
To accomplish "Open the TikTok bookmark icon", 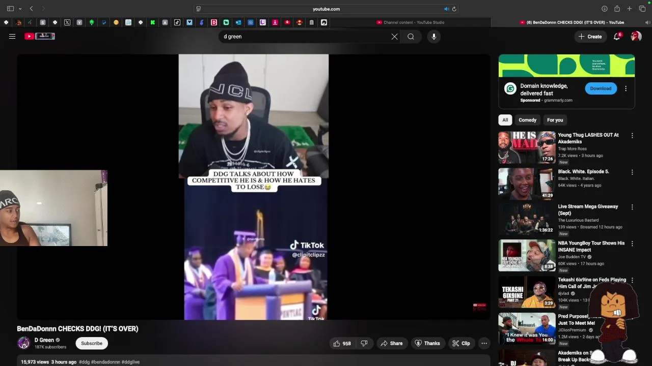I will [x=177, y=22].
